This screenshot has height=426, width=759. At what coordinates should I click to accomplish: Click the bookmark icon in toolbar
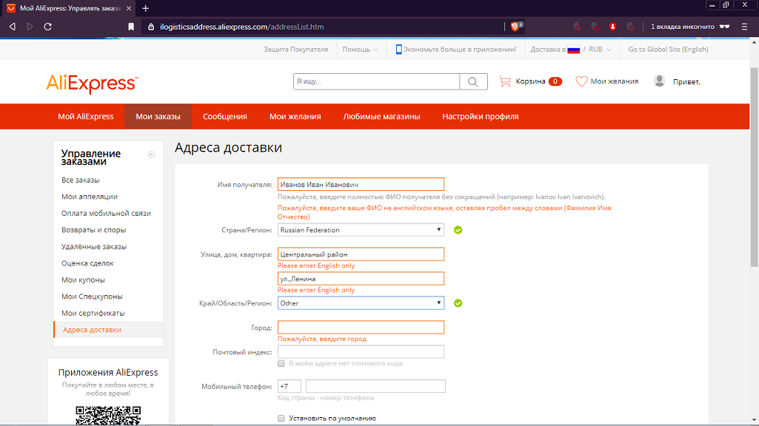[x=130, y=27]
